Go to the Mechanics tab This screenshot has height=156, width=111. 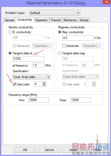pyautogui.click(x=70, y=20)
